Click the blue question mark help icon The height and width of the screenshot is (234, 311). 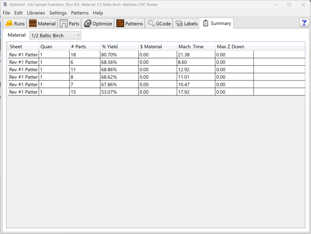coord(304,23)
